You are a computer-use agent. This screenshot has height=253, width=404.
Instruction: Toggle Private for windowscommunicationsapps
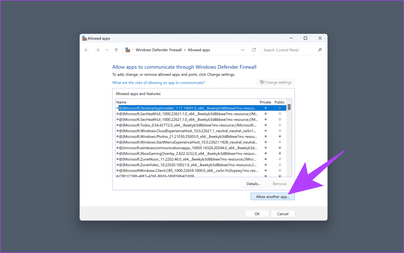[x=266, y=148]
